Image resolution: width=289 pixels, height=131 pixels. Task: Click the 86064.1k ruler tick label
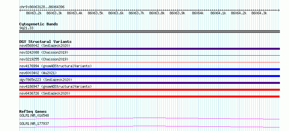218,13
